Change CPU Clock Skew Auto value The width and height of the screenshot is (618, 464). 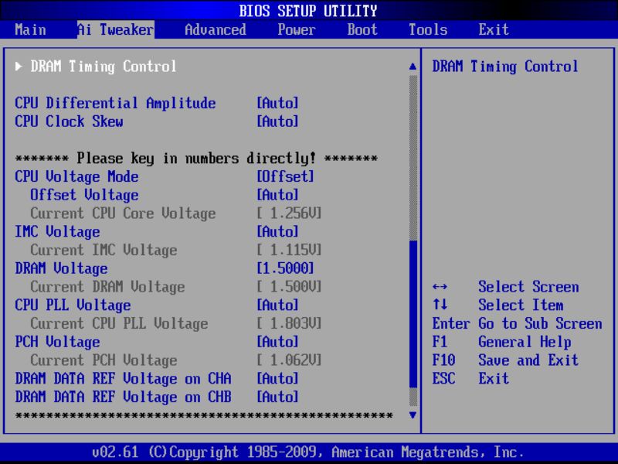(277, 121)
